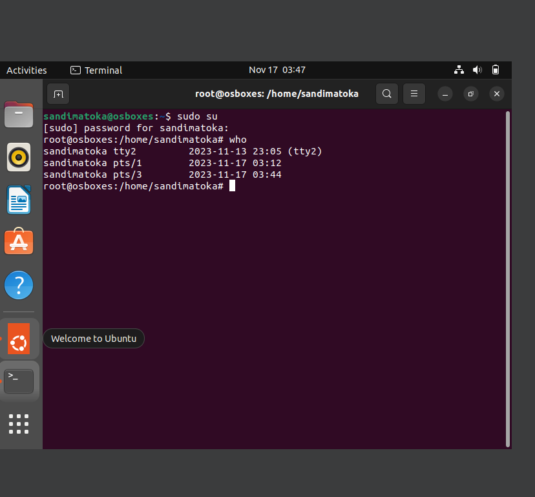
Task: Close the terminal window
Action: 497,94
